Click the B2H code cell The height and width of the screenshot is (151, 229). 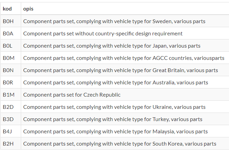point(8,144)
